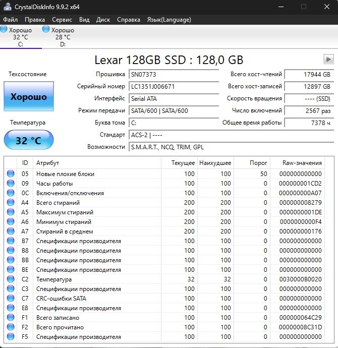
Task: Click CrystalDiskInfo app icon in title bar
Action: point(7,7)
